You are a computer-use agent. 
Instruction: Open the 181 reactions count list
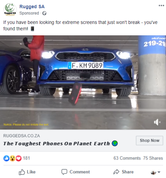tap(26, 158)
